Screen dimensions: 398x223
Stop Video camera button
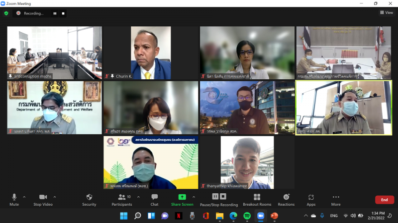click(43, 200)
